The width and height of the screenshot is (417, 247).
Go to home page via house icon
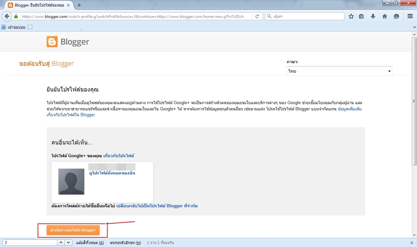pyautogui.click(x=385, y=16)
